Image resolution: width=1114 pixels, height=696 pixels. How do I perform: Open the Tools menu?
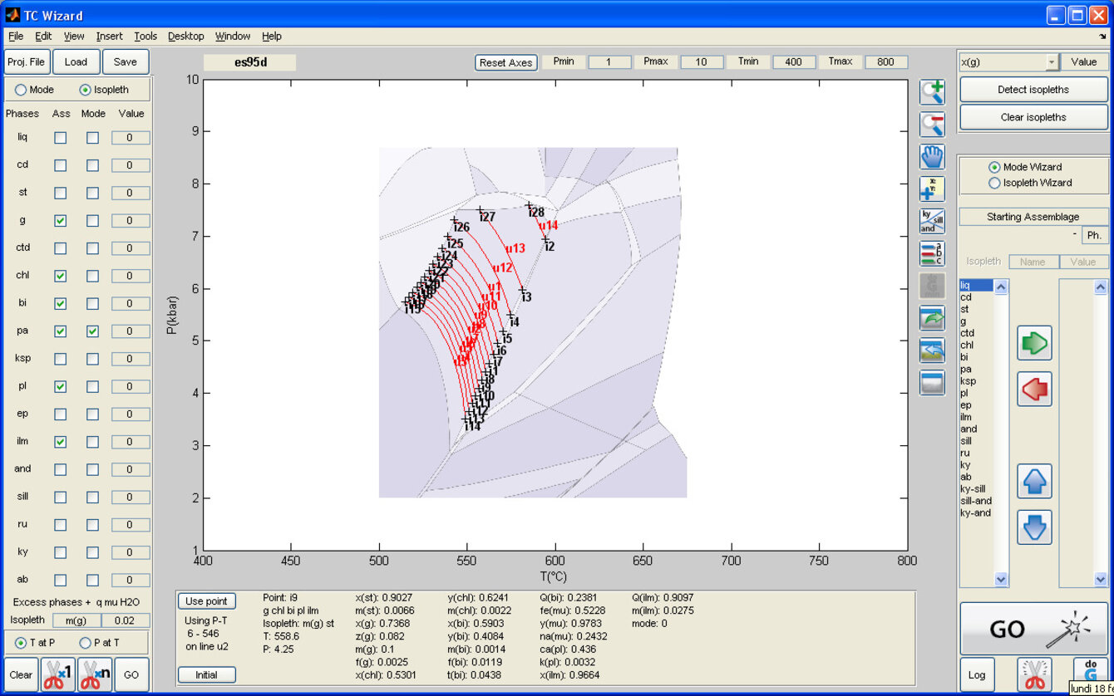(x=145, y=37)
